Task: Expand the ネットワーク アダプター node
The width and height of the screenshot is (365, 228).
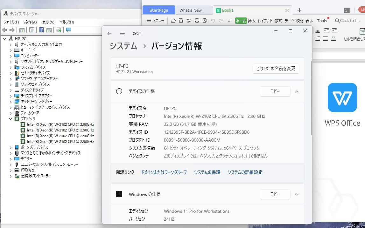Action: point(11,102)
